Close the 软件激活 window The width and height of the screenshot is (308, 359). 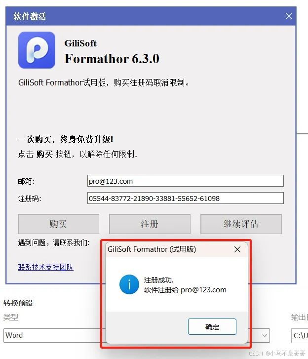(289, 16)
